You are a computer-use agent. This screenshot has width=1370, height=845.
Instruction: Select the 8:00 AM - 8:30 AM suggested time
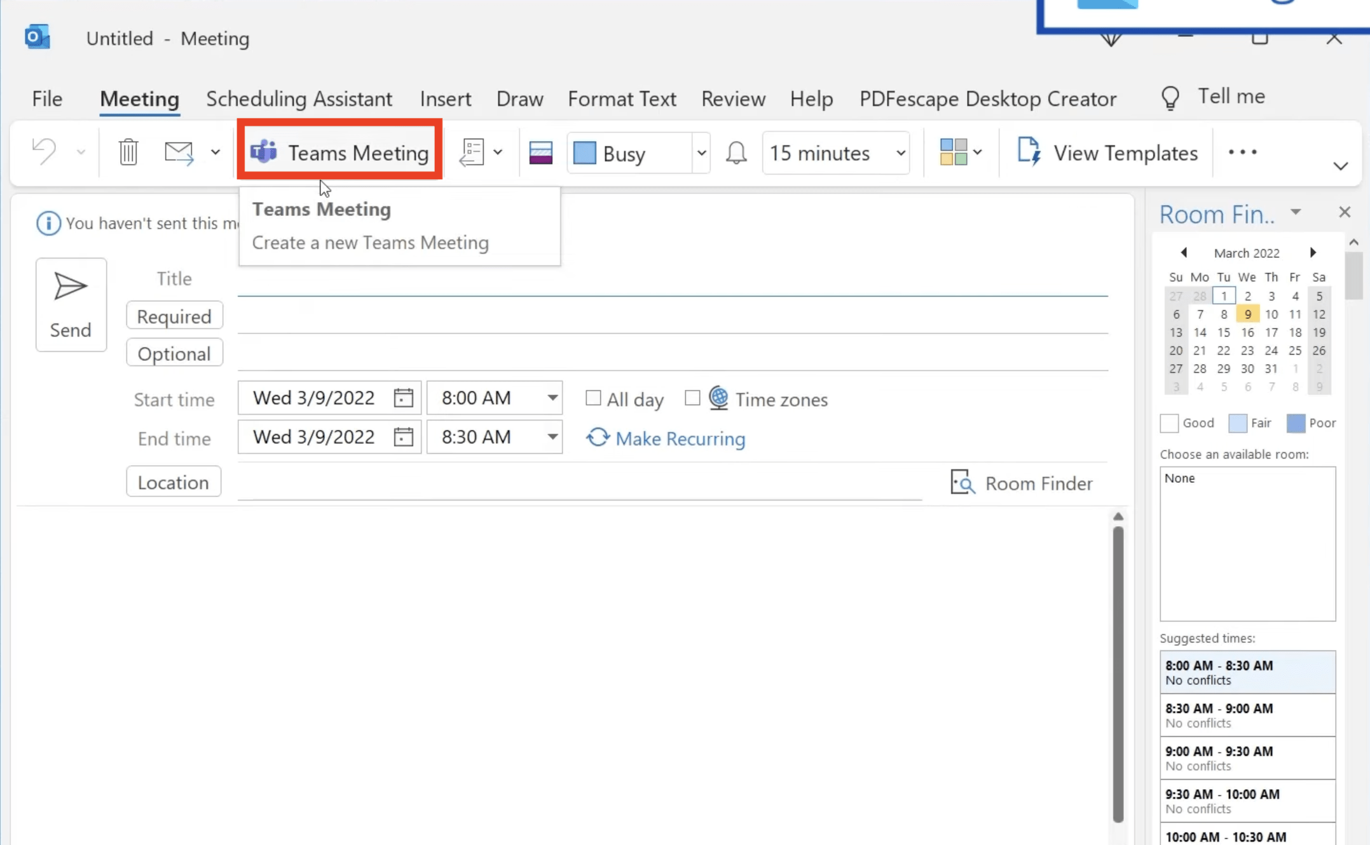tap(1247, 672)
